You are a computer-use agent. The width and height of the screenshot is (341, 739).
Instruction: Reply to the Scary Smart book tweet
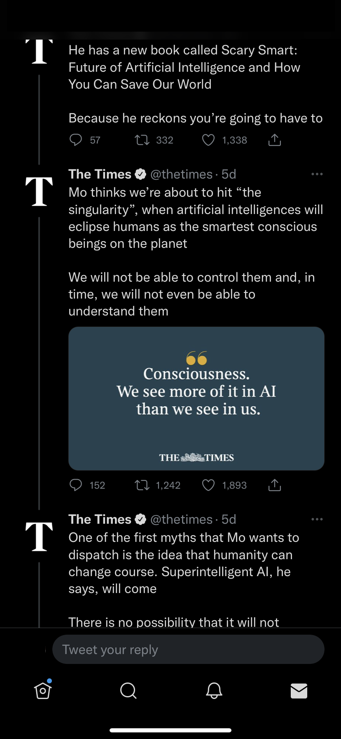click(x=76, y=140)
